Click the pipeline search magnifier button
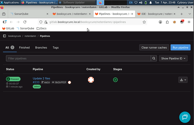194x125 pixels. click(154, 58)
